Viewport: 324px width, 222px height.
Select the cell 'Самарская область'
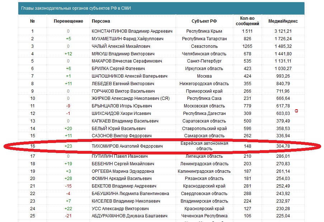pos(204,136)
